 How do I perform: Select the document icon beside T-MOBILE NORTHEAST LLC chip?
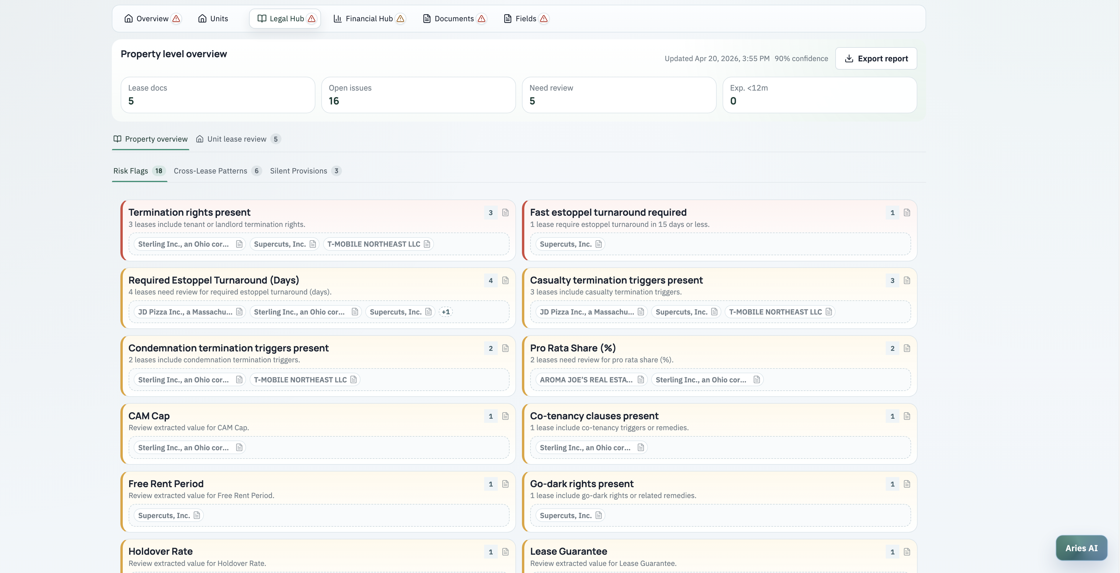[x=427, y=244]
